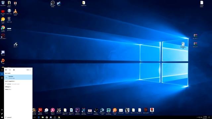This screenshot has height=119, width=212.
Task: Click the search box containing 'services'
Action: coord(18,117)
